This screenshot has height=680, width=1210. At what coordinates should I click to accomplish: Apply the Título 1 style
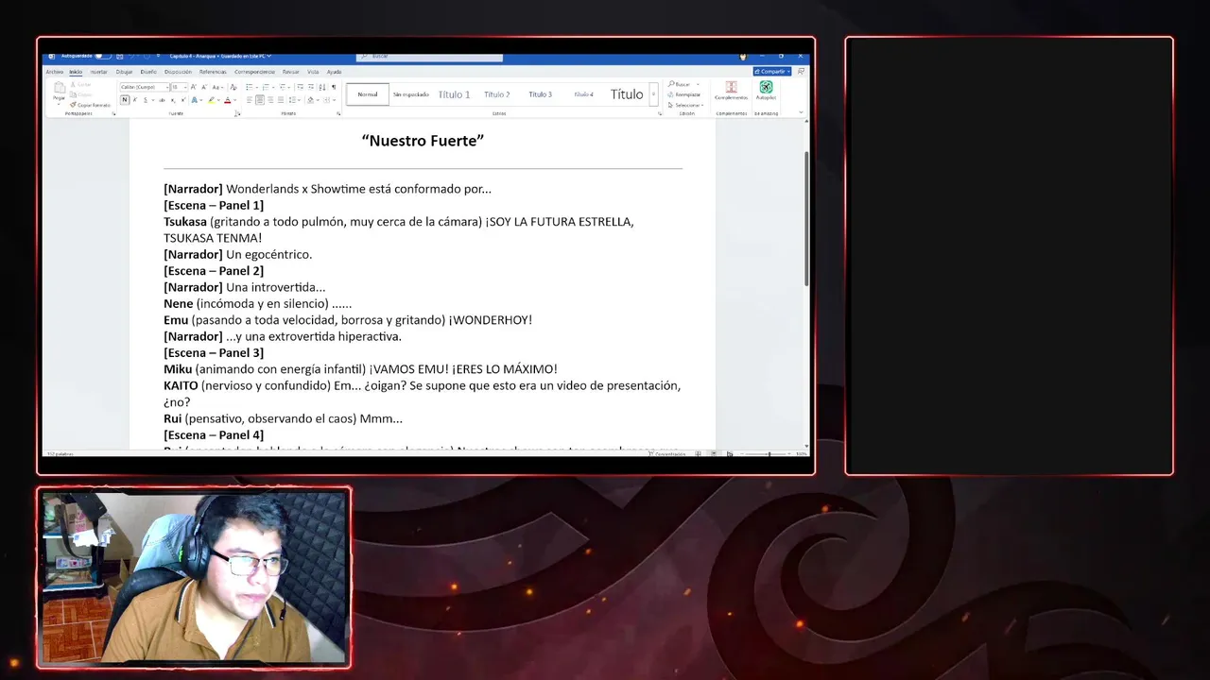pyautogui.click(x=454, y=94)
